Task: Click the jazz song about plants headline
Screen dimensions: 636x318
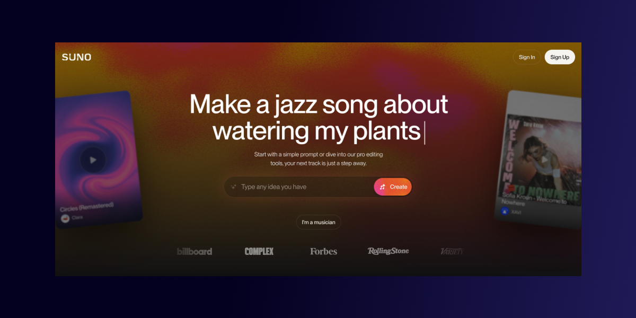Action: (x=319, y=117)
